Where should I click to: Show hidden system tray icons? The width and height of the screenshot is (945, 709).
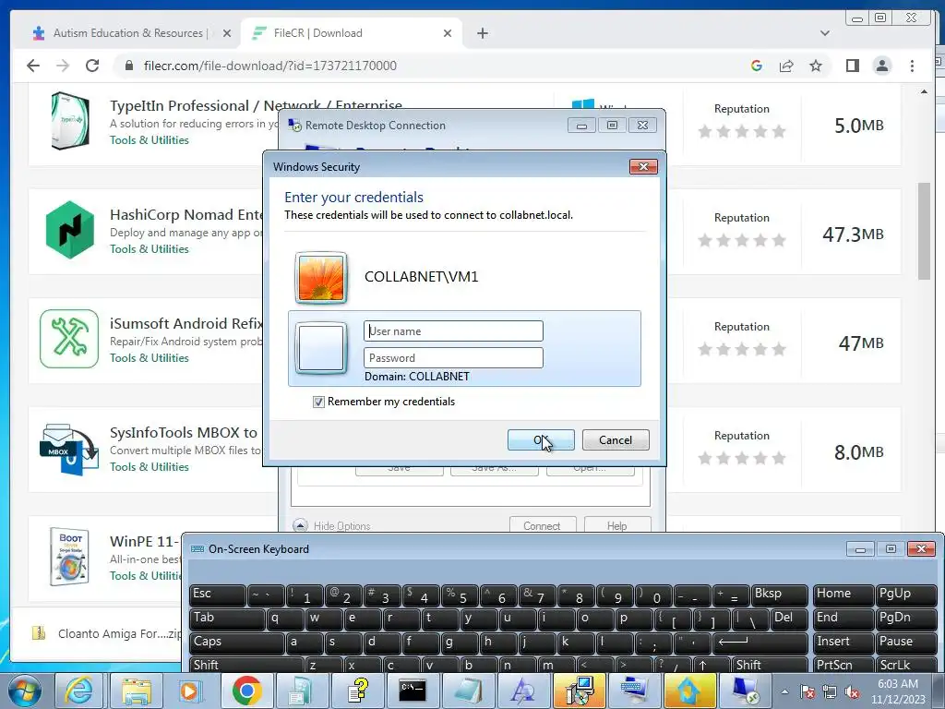(x=784, y=691)
